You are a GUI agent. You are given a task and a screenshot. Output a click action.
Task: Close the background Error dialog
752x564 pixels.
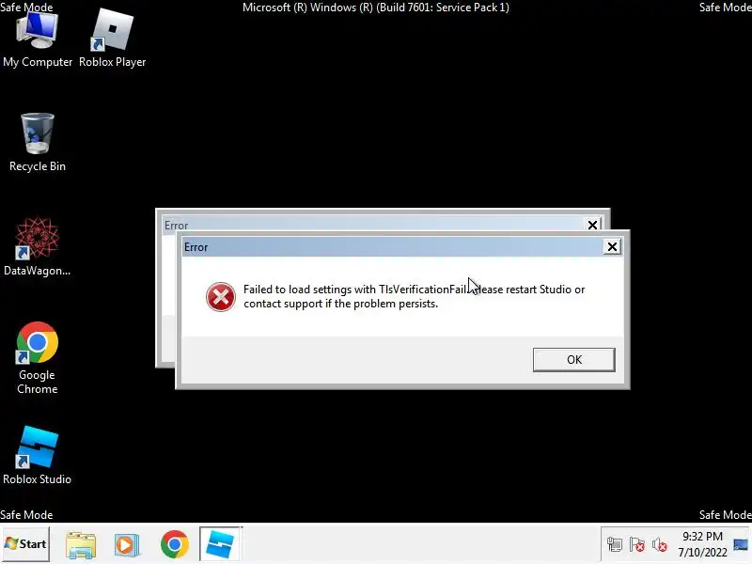[592, 225]
